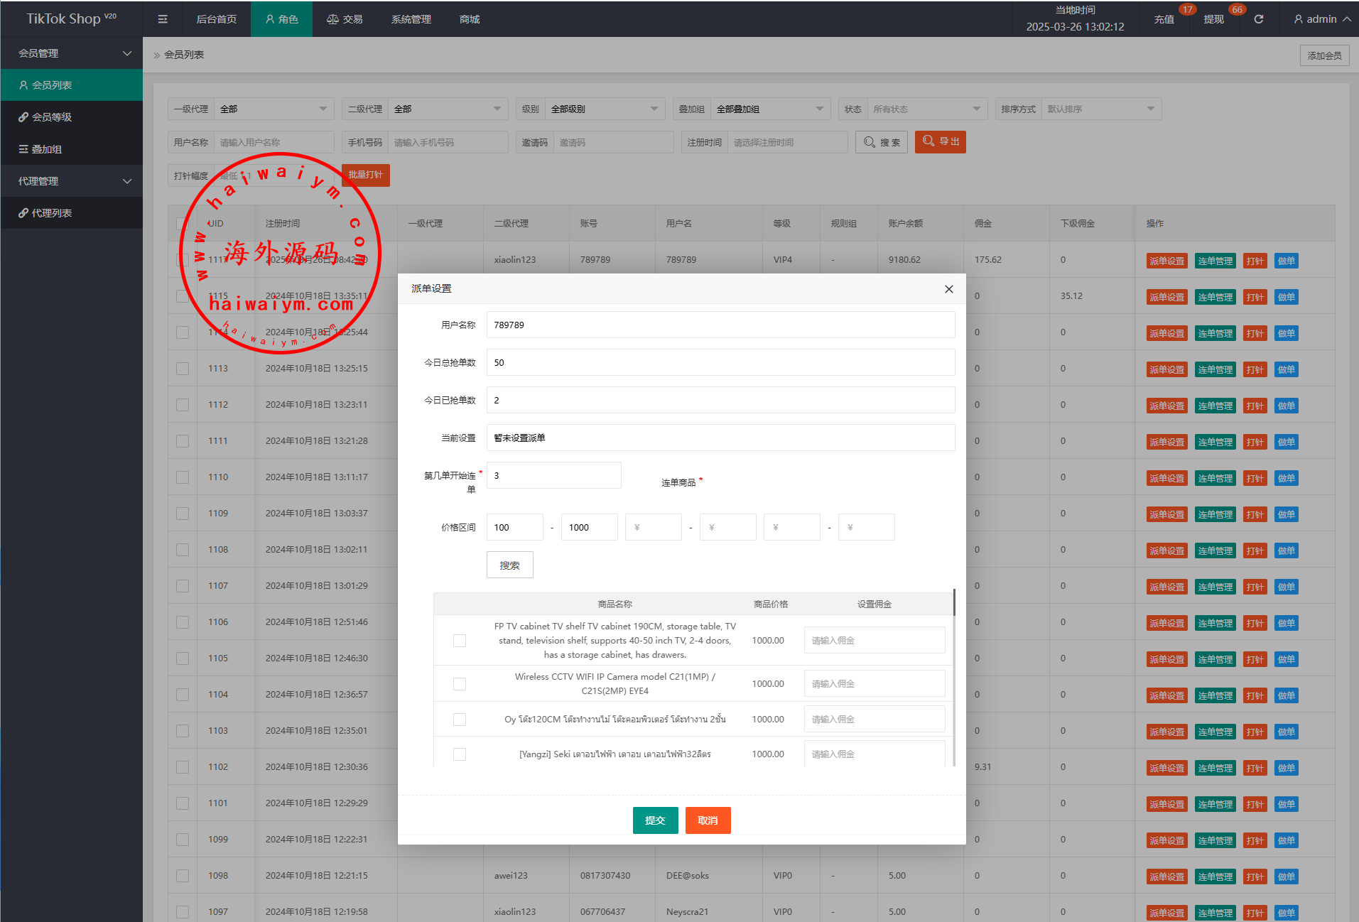This screenshot has width=1359, height=922.
Task: Click the refresh icon in top bar
Action: 1258,19
